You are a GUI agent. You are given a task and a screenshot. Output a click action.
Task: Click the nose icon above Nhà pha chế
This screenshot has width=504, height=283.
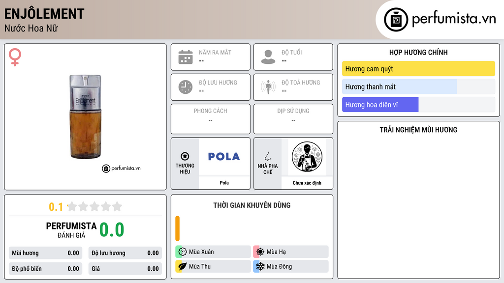pos(267,156)
